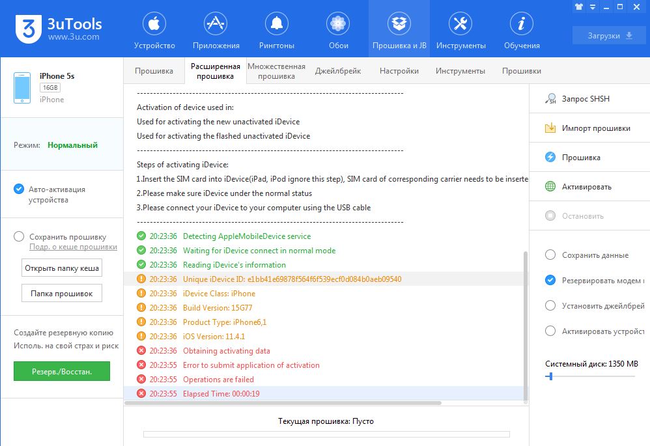
Task: Select the Operations are failed line
Action: tap(324, 380)
